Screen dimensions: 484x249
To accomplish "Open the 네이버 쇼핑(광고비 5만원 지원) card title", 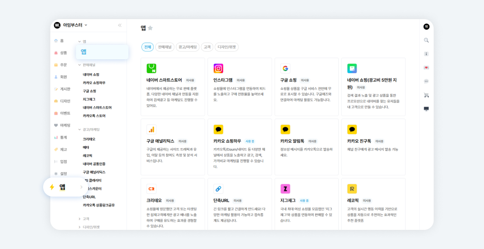I will pyautogui.click(x=372, y=84).
